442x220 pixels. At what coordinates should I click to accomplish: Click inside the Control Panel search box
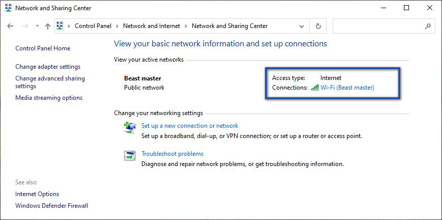pyautogui.click(x=379, y=26)
